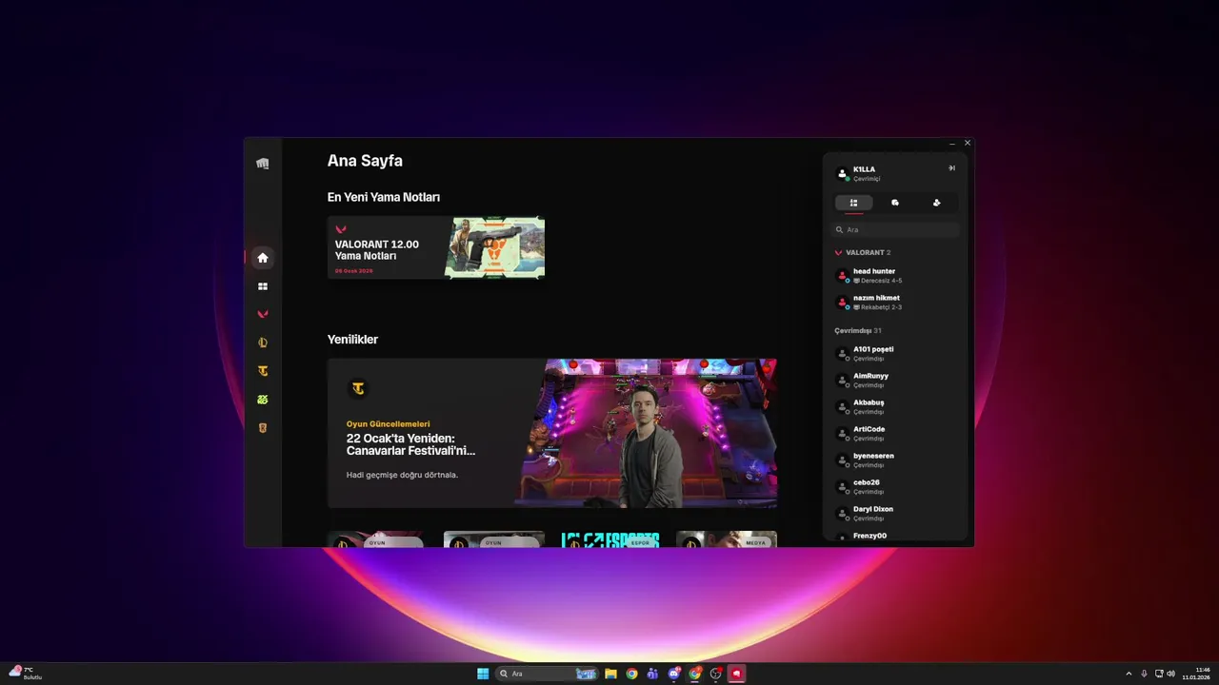1219x685 pixels.
Task: Open the clock and date 11:46
Action: [x=1197, y=674]
